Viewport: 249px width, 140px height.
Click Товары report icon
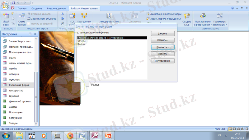(5, 123)
